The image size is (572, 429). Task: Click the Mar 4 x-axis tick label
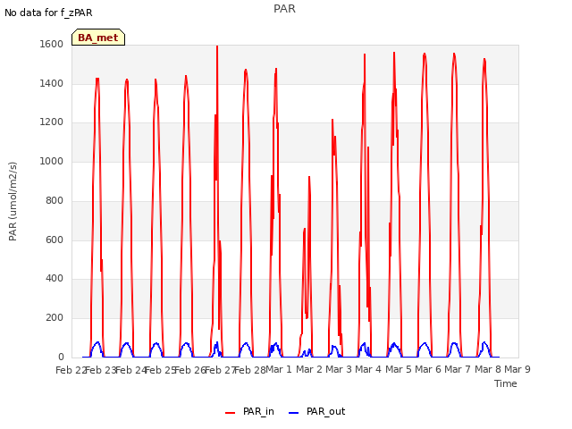(x=368, y=369)
